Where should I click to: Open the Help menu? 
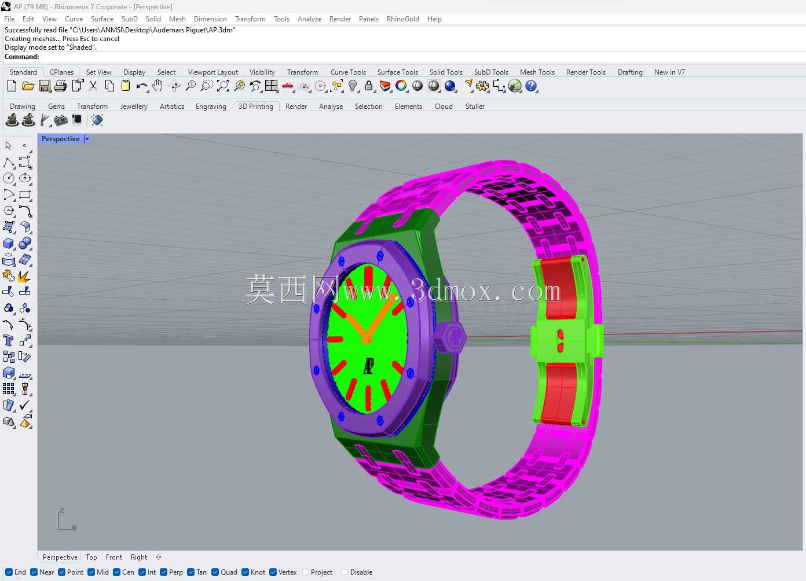point(434,19)
